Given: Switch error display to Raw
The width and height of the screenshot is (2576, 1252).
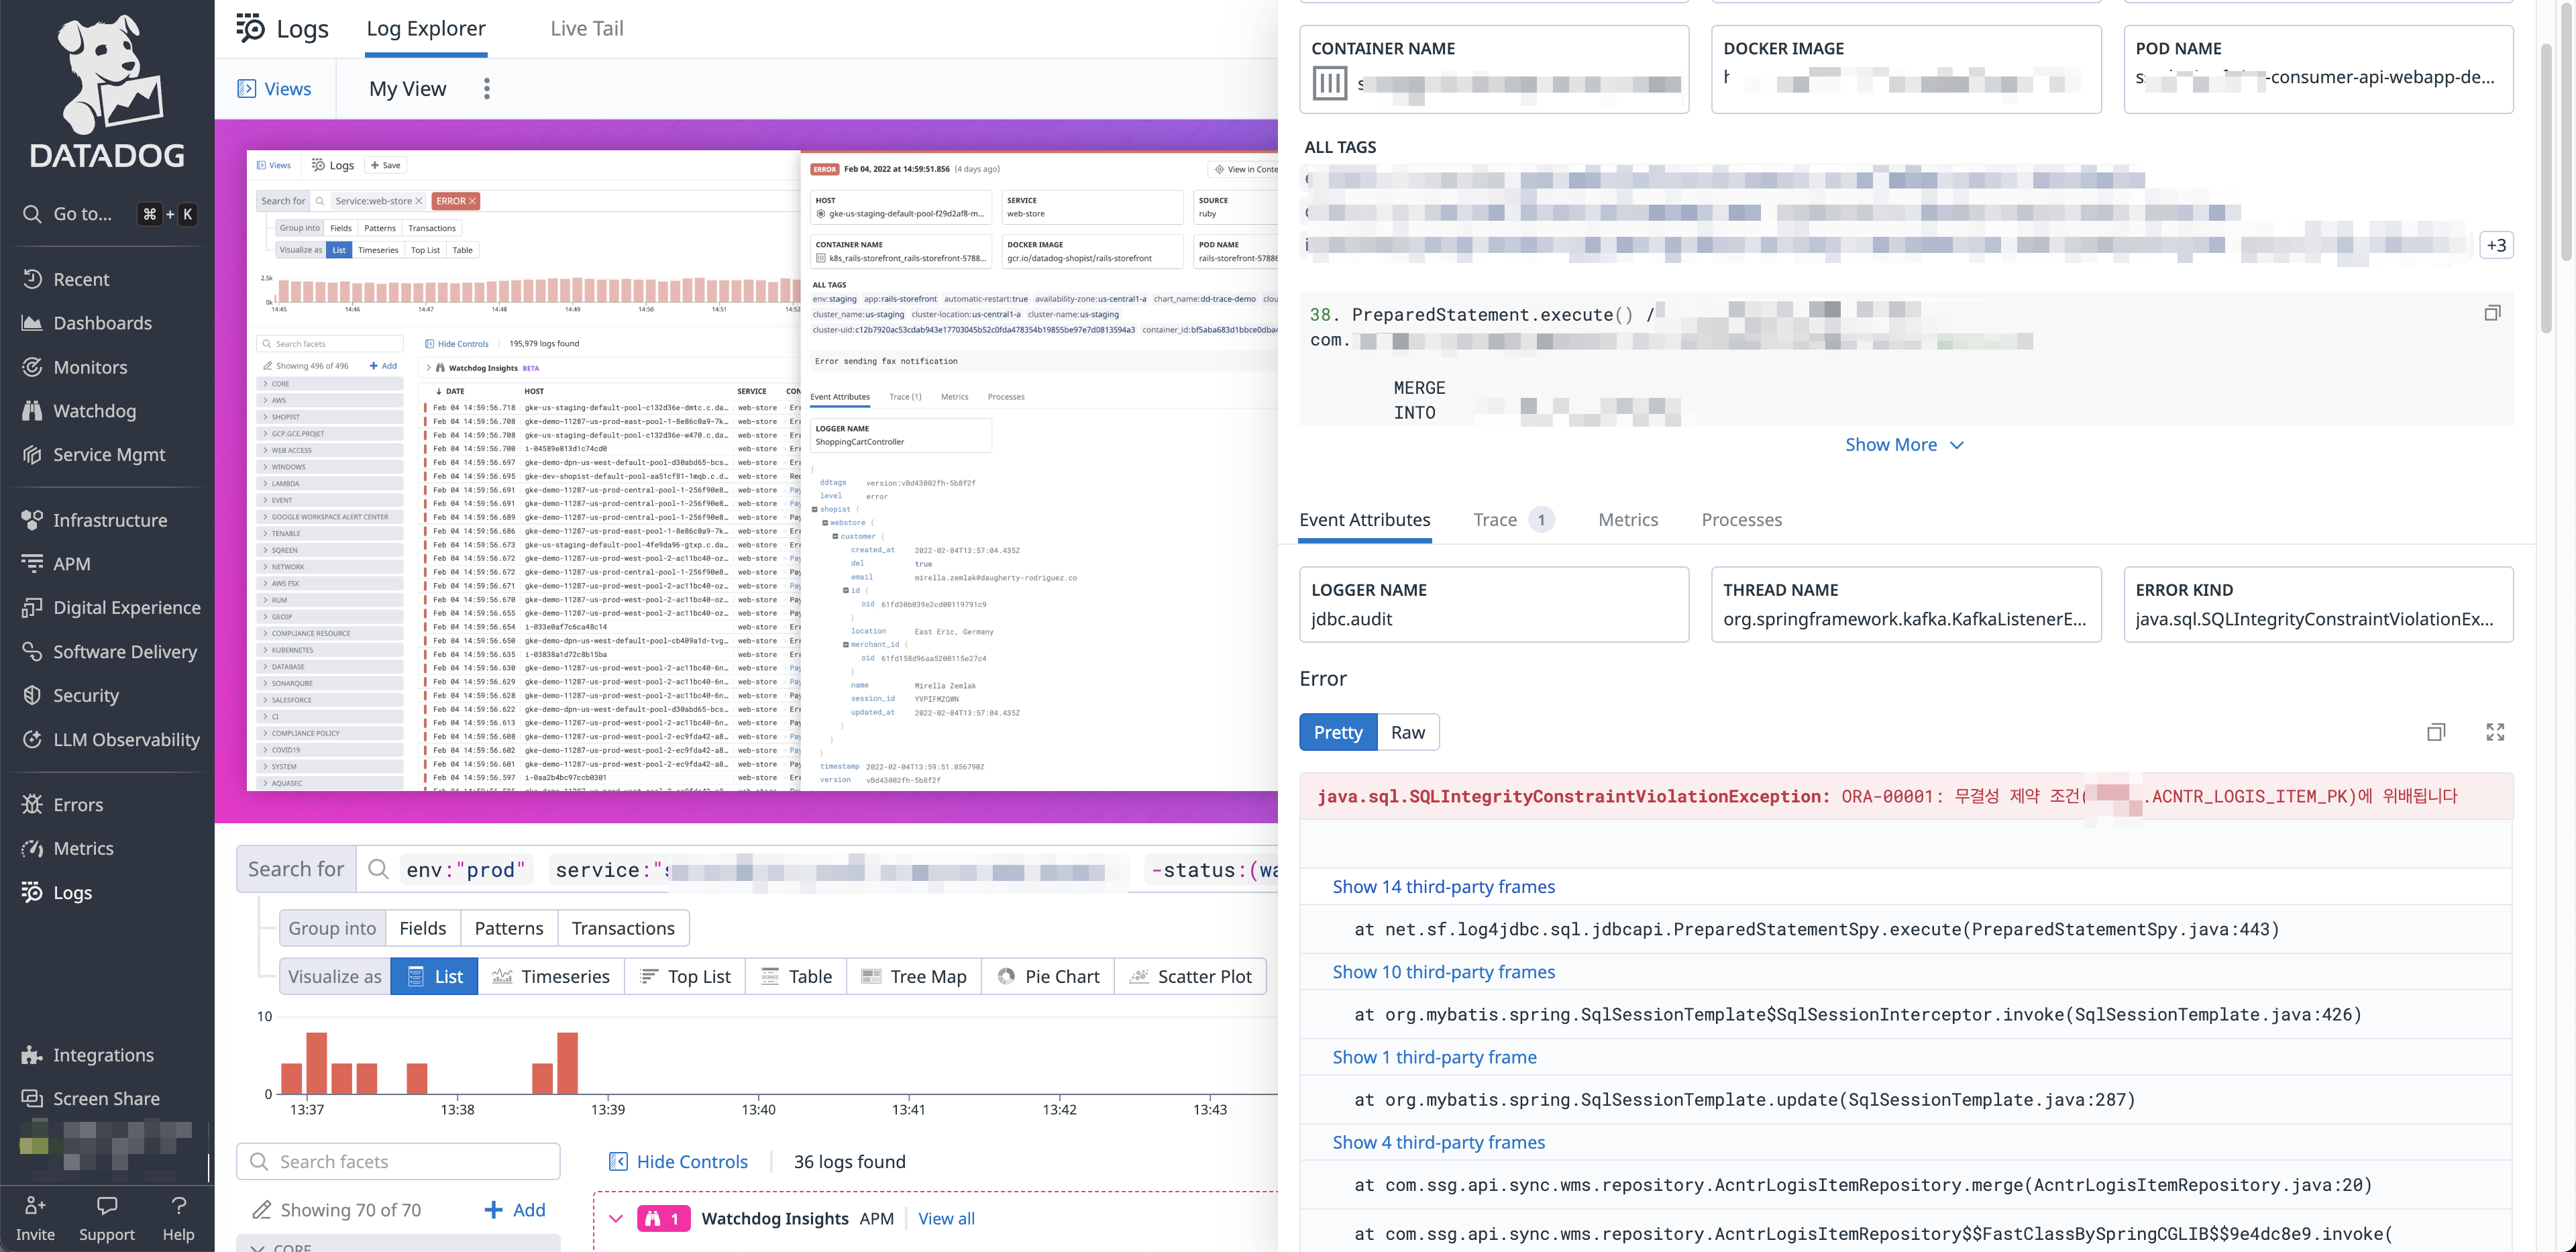Looking at the screenshot, I should (x=1407, y=732).
